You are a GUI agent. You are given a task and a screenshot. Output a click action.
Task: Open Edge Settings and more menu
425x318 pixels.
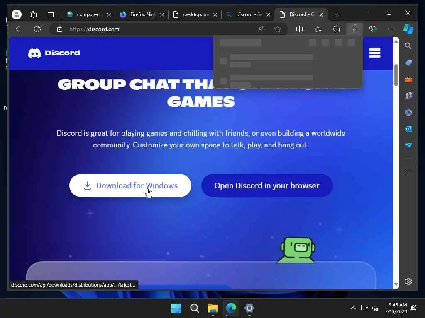[391, 29]
